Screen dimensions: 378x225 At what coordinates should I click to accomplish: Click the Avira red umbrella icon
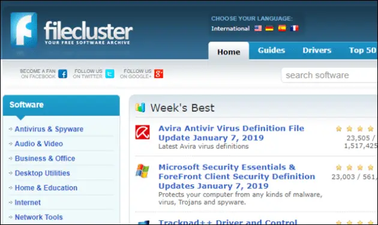(142, 132)
